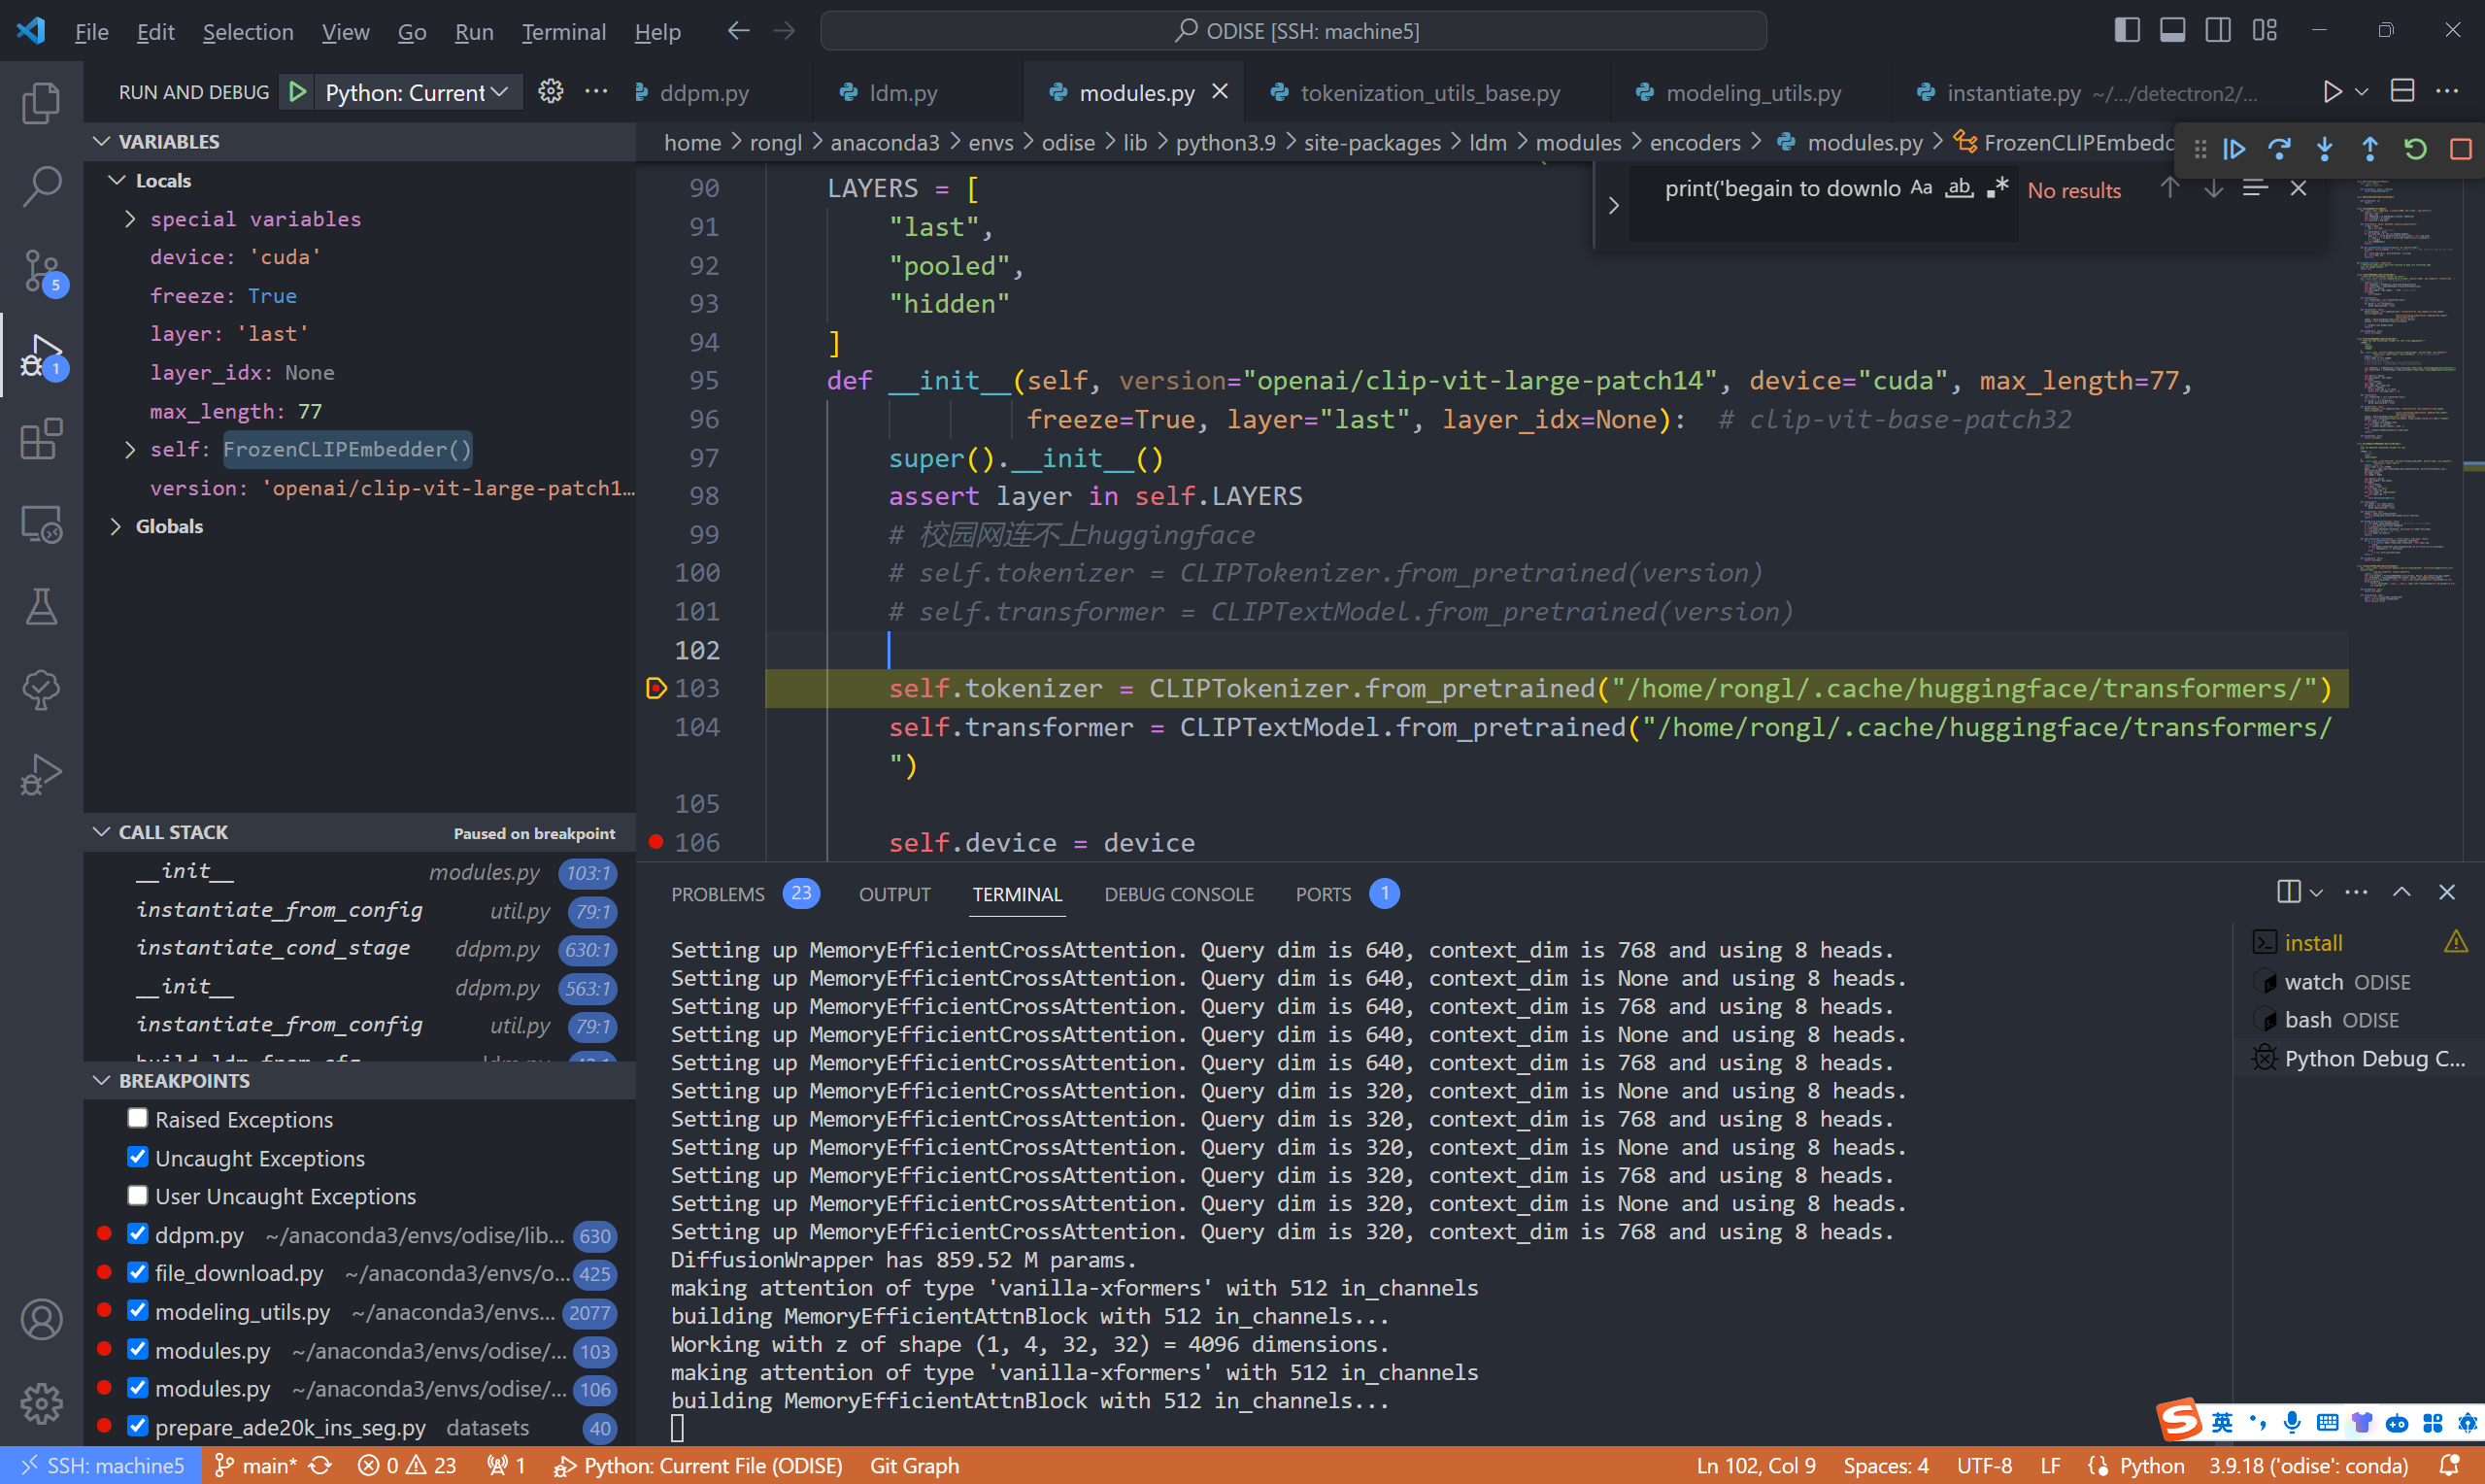Select instantiate_cond_stage call stack frame
This screenshot has width=2485, height=1484.
[x=273, y=948]
